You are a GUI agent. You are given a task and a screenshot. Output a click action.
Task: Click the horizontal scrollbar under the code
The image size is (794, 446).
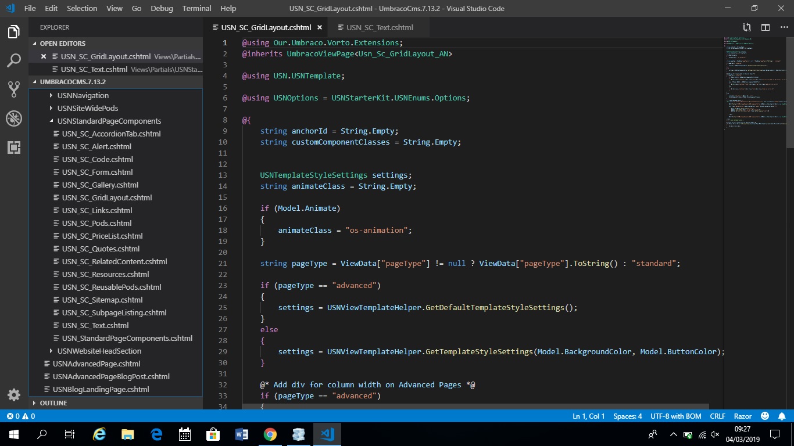(x=475, y=407)
